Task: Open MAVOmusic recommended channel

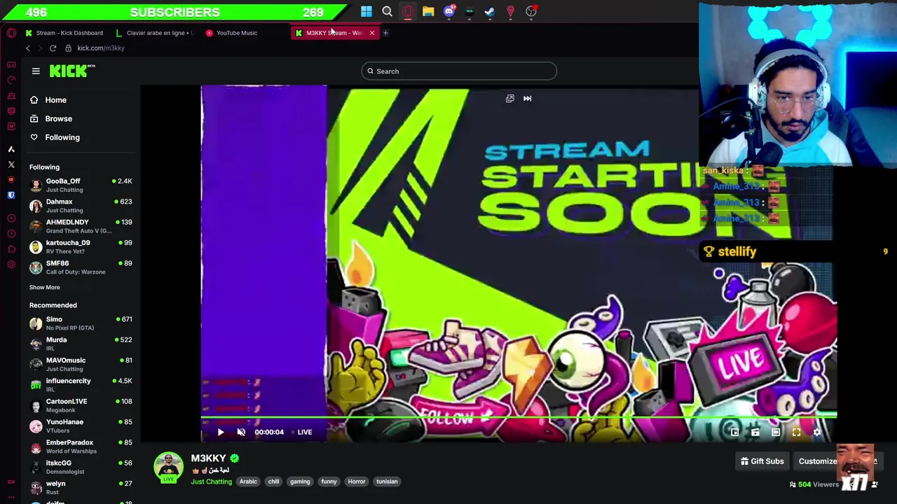Action: coord(81,364)
